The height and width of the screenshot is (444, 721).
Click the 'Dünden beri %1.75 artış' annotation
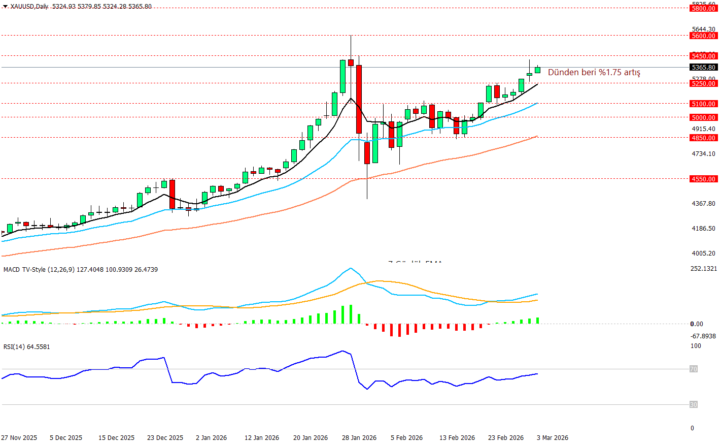tap(594, 73)
